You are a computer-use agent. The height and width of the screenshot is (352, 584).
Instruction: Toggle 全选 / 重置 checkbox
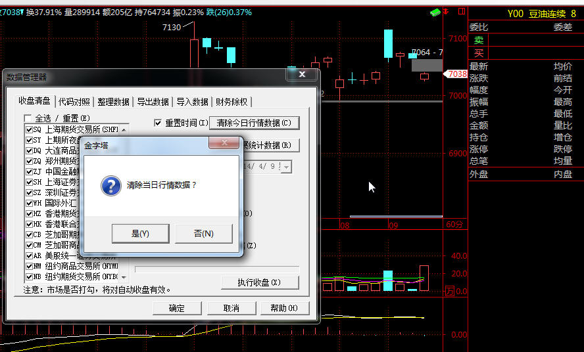pyautogui.click(x=28, y=118)
